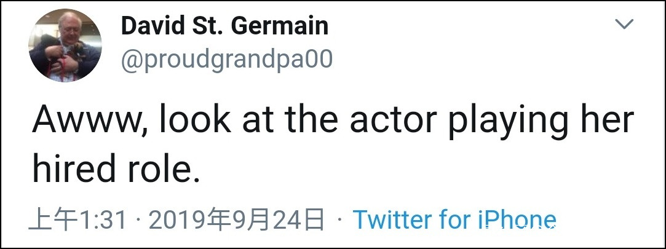Screen dimensions: 666x249
Task: Open the tweet options chevron menu
Action: pos(624,25)
